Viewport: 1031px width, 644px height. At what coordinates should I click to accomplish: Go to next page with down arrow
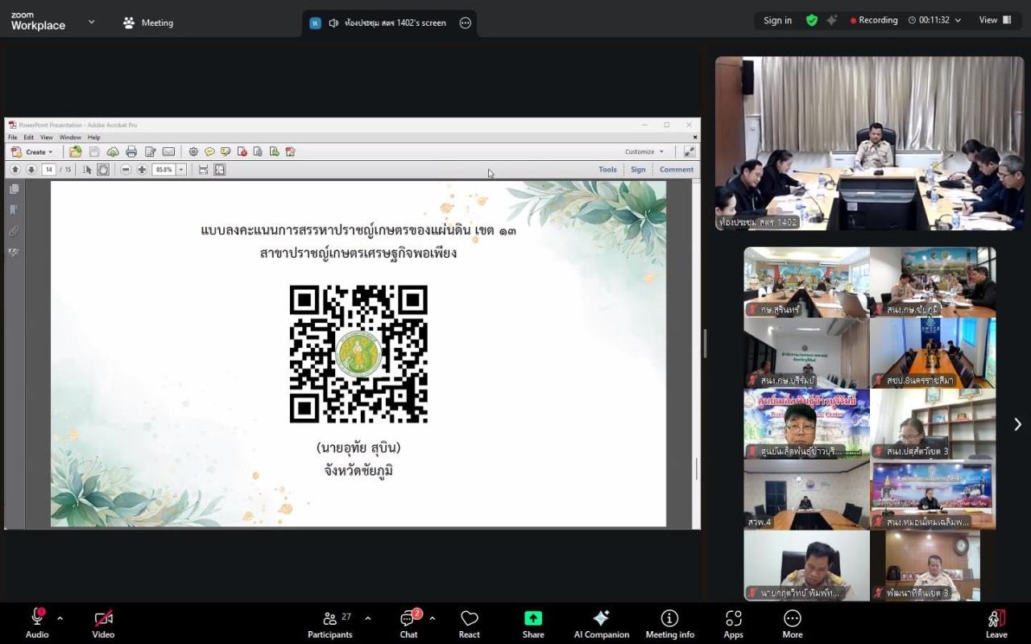pos(31,170)
